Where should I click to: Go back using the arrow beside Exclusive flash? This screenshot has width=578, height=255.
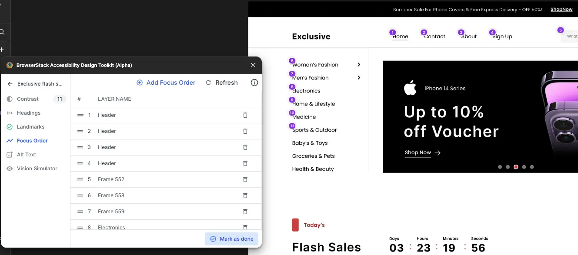coord(10,84)
